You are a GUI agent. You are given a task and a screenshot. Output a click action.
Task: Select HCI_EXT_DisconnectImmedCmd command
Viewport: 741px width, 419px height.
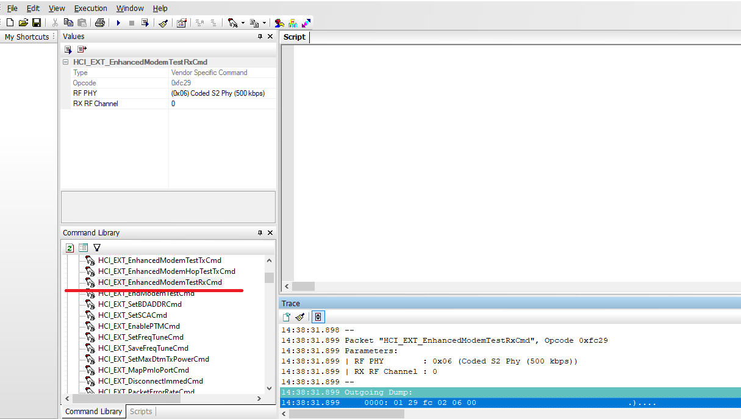[151, 381]
